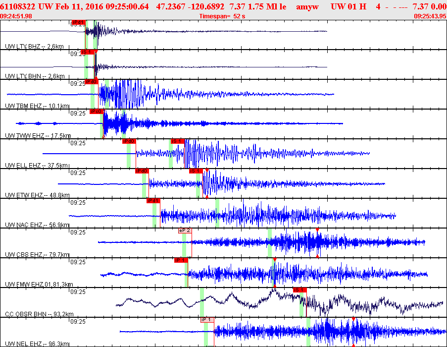
Task: Select the iS 1 pick flag on ELL EHZ
Action: tap(177, 141)
